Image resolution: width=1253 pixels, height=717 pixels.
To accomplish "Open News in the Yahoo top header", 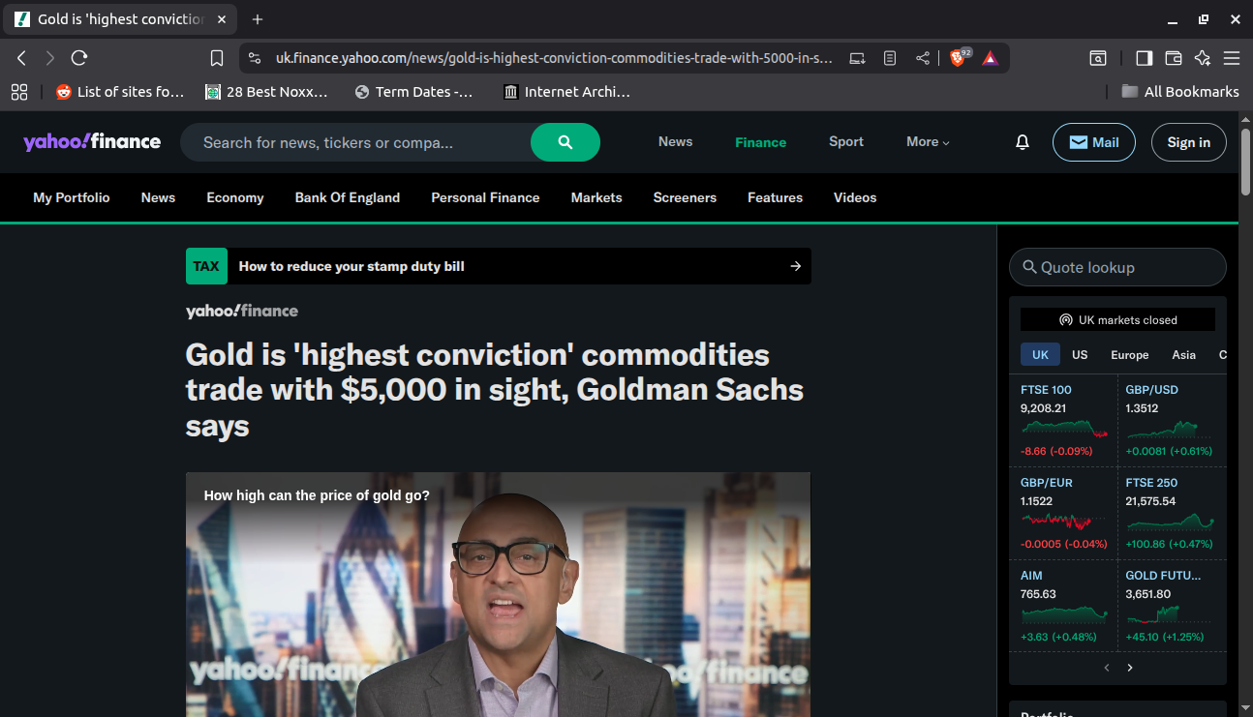I will click(x=675, y=142).
